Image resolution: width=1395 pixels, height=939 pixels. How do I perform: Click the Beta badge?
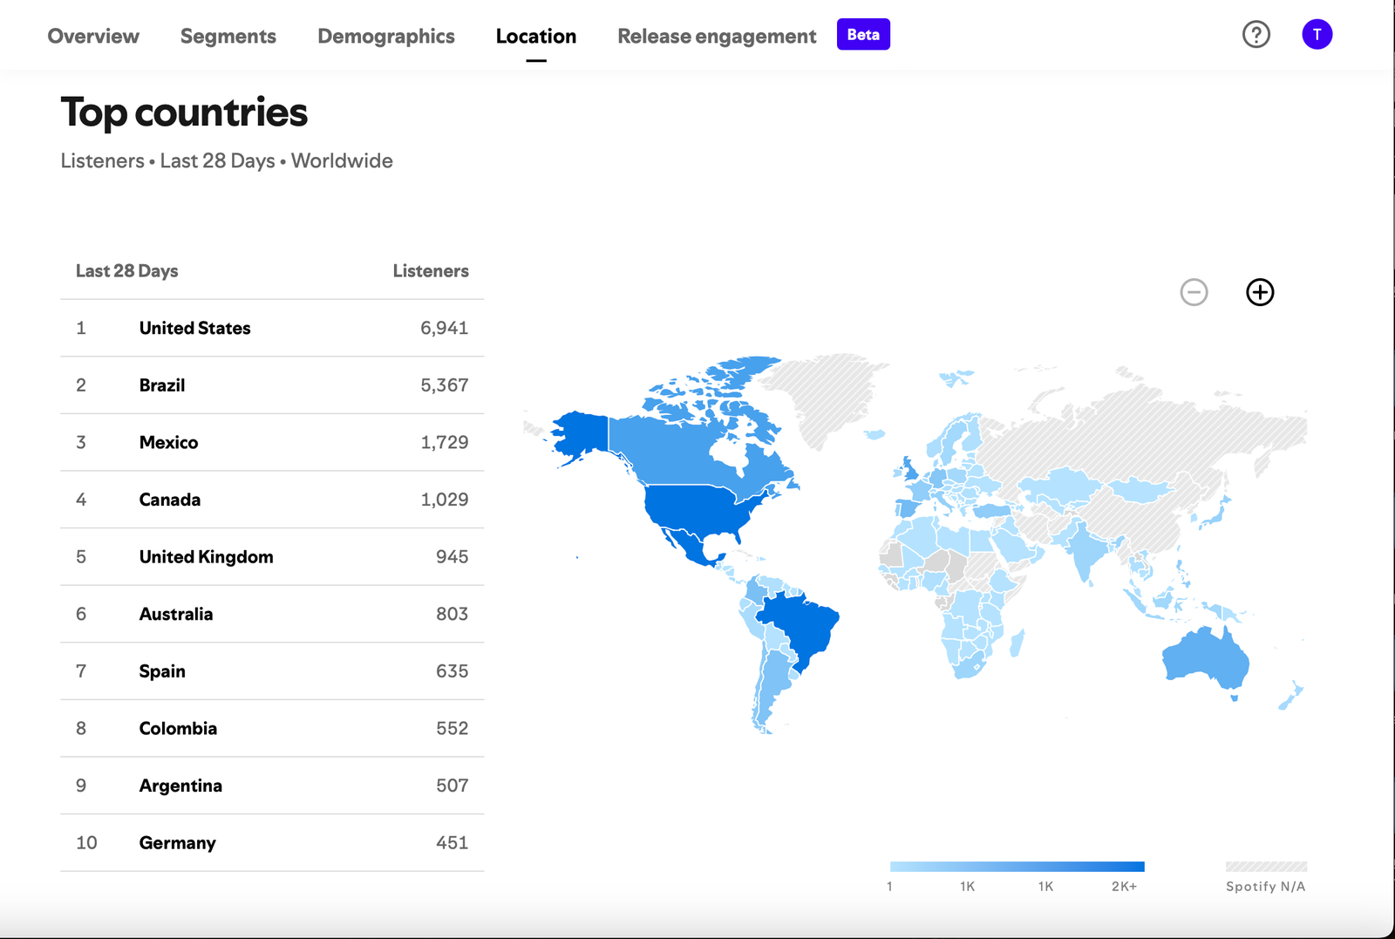click(862, 35)
